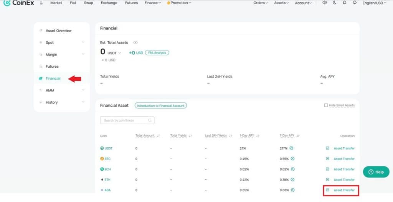
Task: Click Asset Transfer for BTC
Action: coord(344,159)
